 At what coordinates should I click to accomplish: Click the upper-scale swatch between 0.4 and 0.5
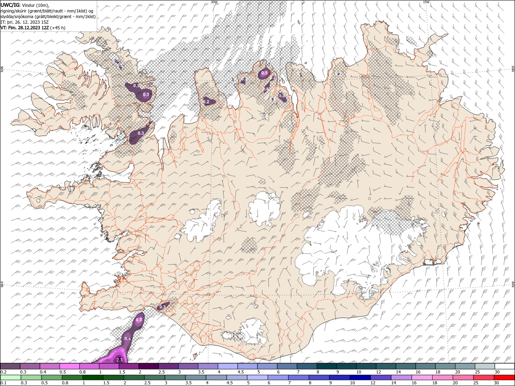coord(50,366)
